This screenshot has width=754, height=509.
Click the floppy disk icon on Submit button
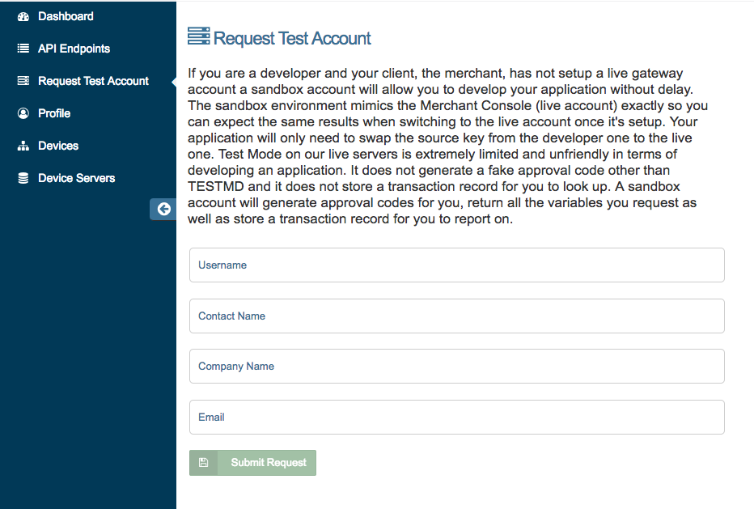pyautogui.click(x=204, y=463)
